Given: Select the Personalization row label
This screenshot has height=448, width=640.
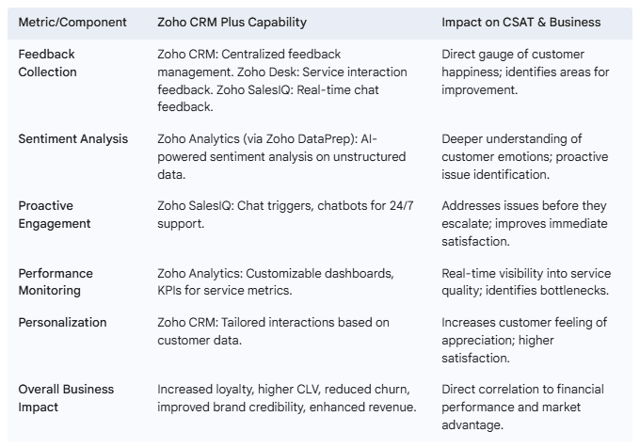Looking at the screenshot, I should 62,322.
